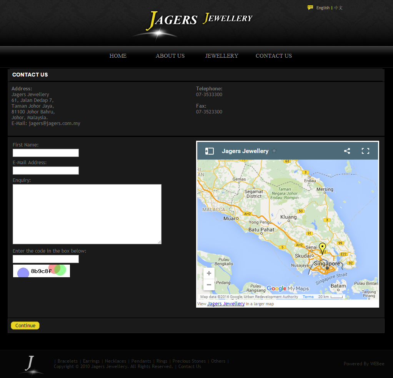Focus the E-Mail Address input field

tap(46, 170)
